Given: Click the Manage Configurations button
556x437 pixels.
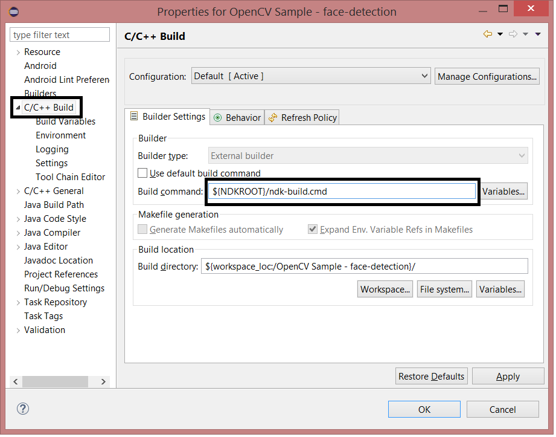Looking at the screenshot, I should coord(487,76).
